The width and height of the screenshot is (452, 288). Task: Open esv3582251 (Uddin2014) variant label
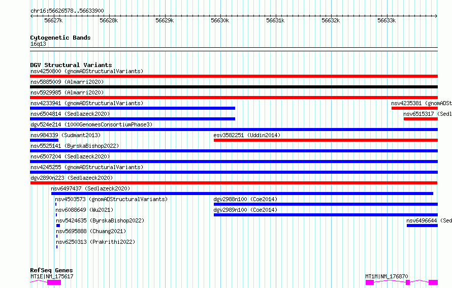click(247, 135)
